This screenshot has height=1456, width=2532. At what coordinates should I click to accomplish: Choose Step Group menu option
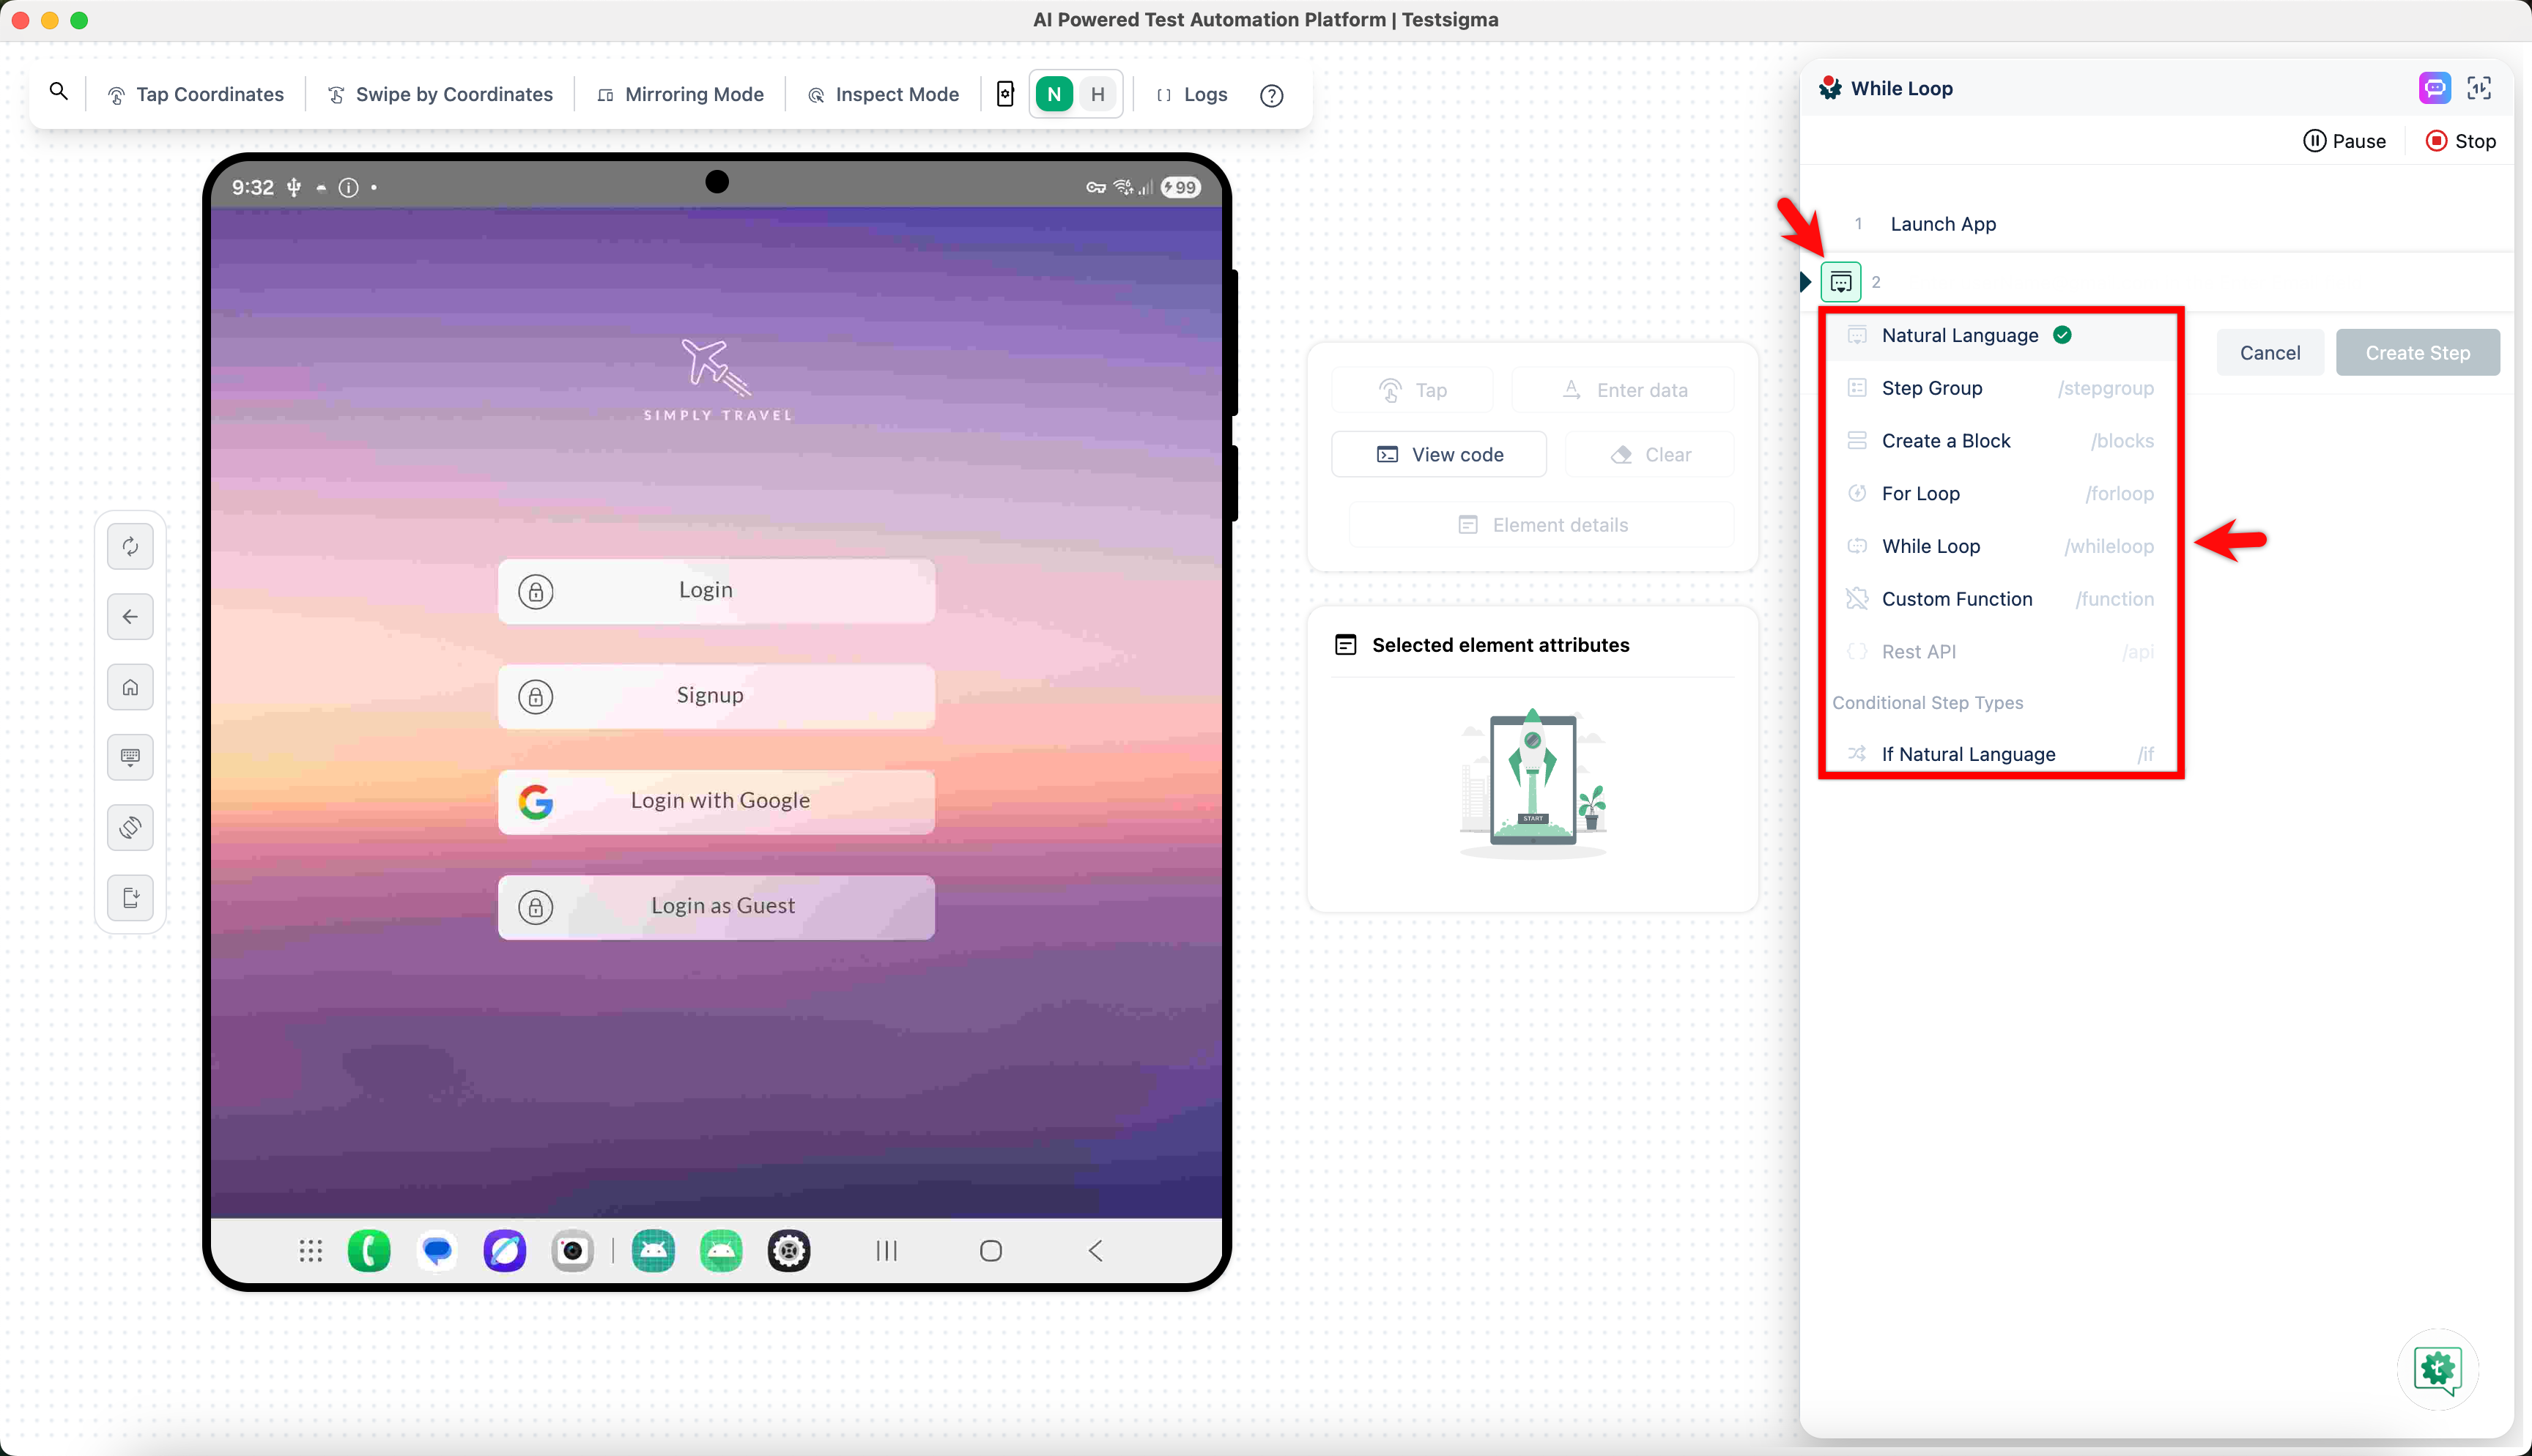pyautogui.click(x=1931, y=388)
